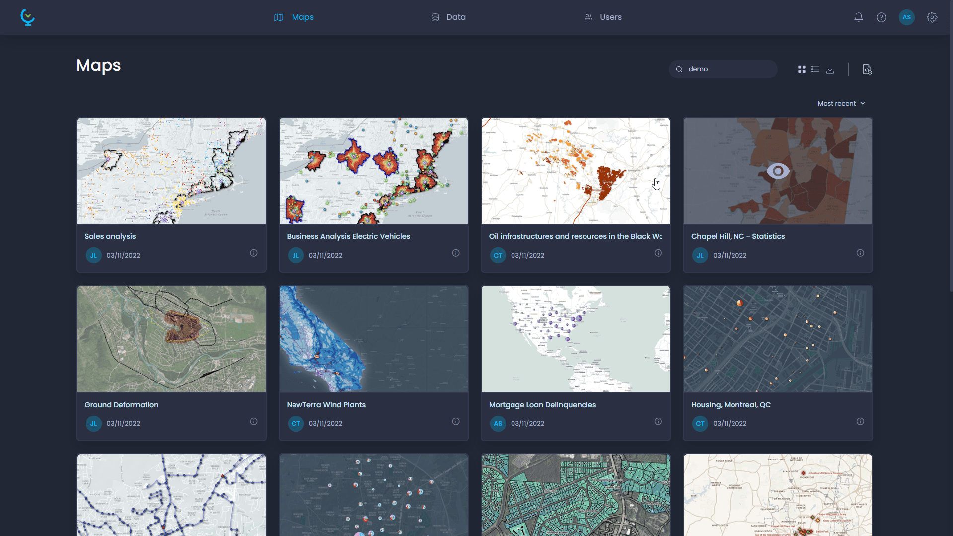Click the download icon

pyautogui.click(x=830, y=69)
